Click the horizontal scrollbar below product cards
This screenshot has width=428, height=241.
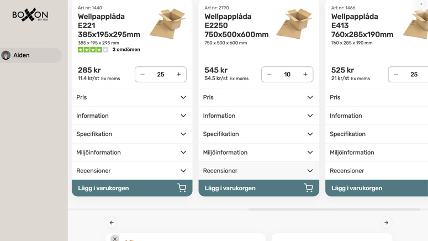pos(334,209)
